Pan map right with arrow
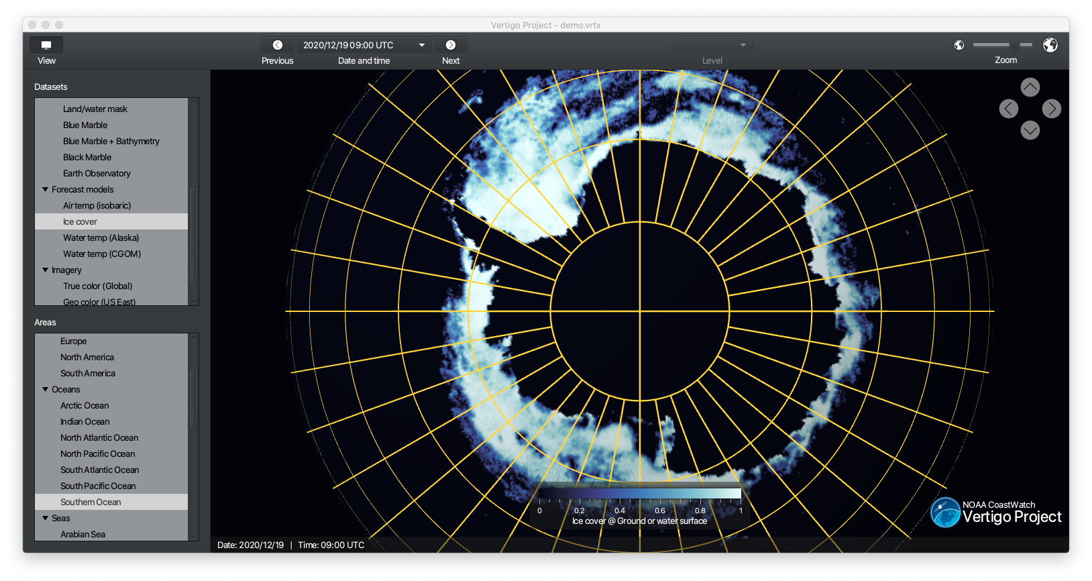Viewport: 1092px width, 581px height. pos(1052,109)
